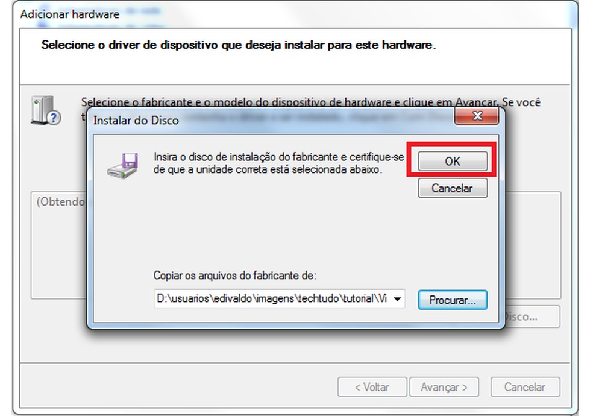This screenshot has height=416, width=593.
Task: Click the Insira o disco de instalação message
Action: coord(279,163)
